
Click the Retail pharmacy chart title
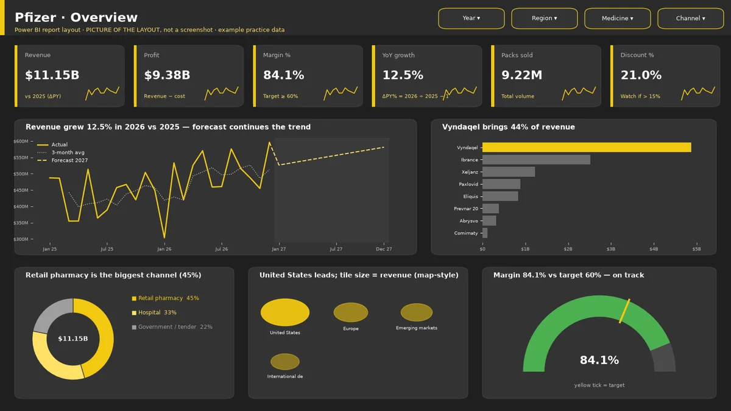[113, 275]
